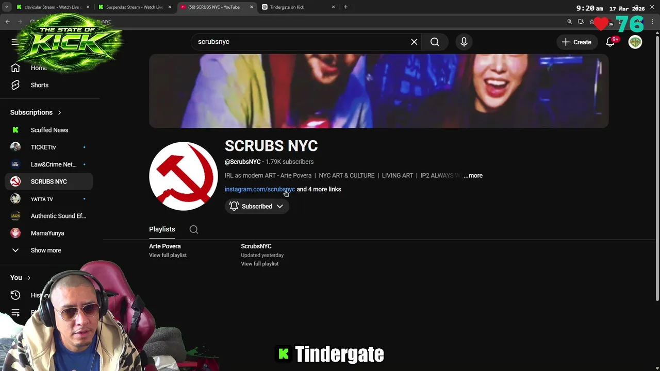Click the channel banner image
Screen dimensions: 660x371
pos(378,91)
